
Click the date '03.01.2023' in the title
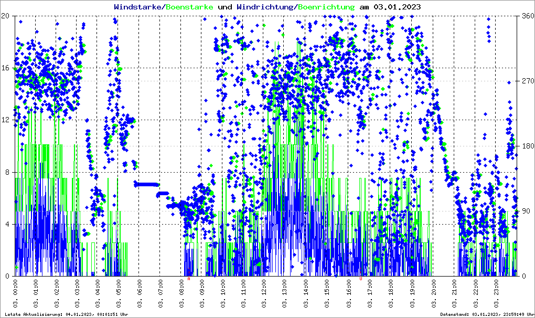click(397, 7)
